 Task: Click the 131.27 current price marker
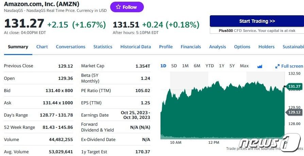click(294, 86)
